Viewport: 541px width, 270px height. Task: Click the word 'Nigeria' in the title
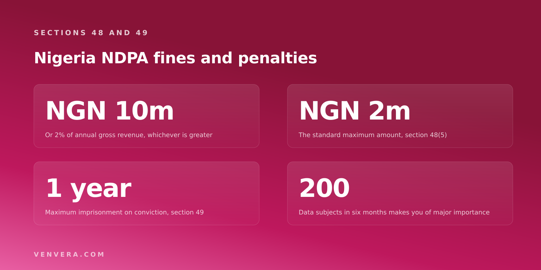pyautogui.click(x=65, y=58)
